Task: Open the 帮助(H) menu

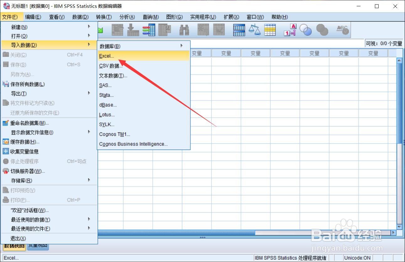Action: click(x=280, y=17)
